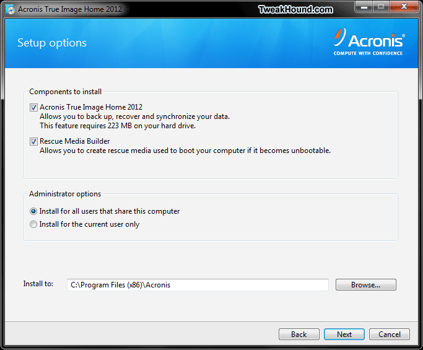Image resolution: width=423 pixels, height=350 pixels.
Task: Click the 'Administrator options' group label
Action: tap(65, 194)
